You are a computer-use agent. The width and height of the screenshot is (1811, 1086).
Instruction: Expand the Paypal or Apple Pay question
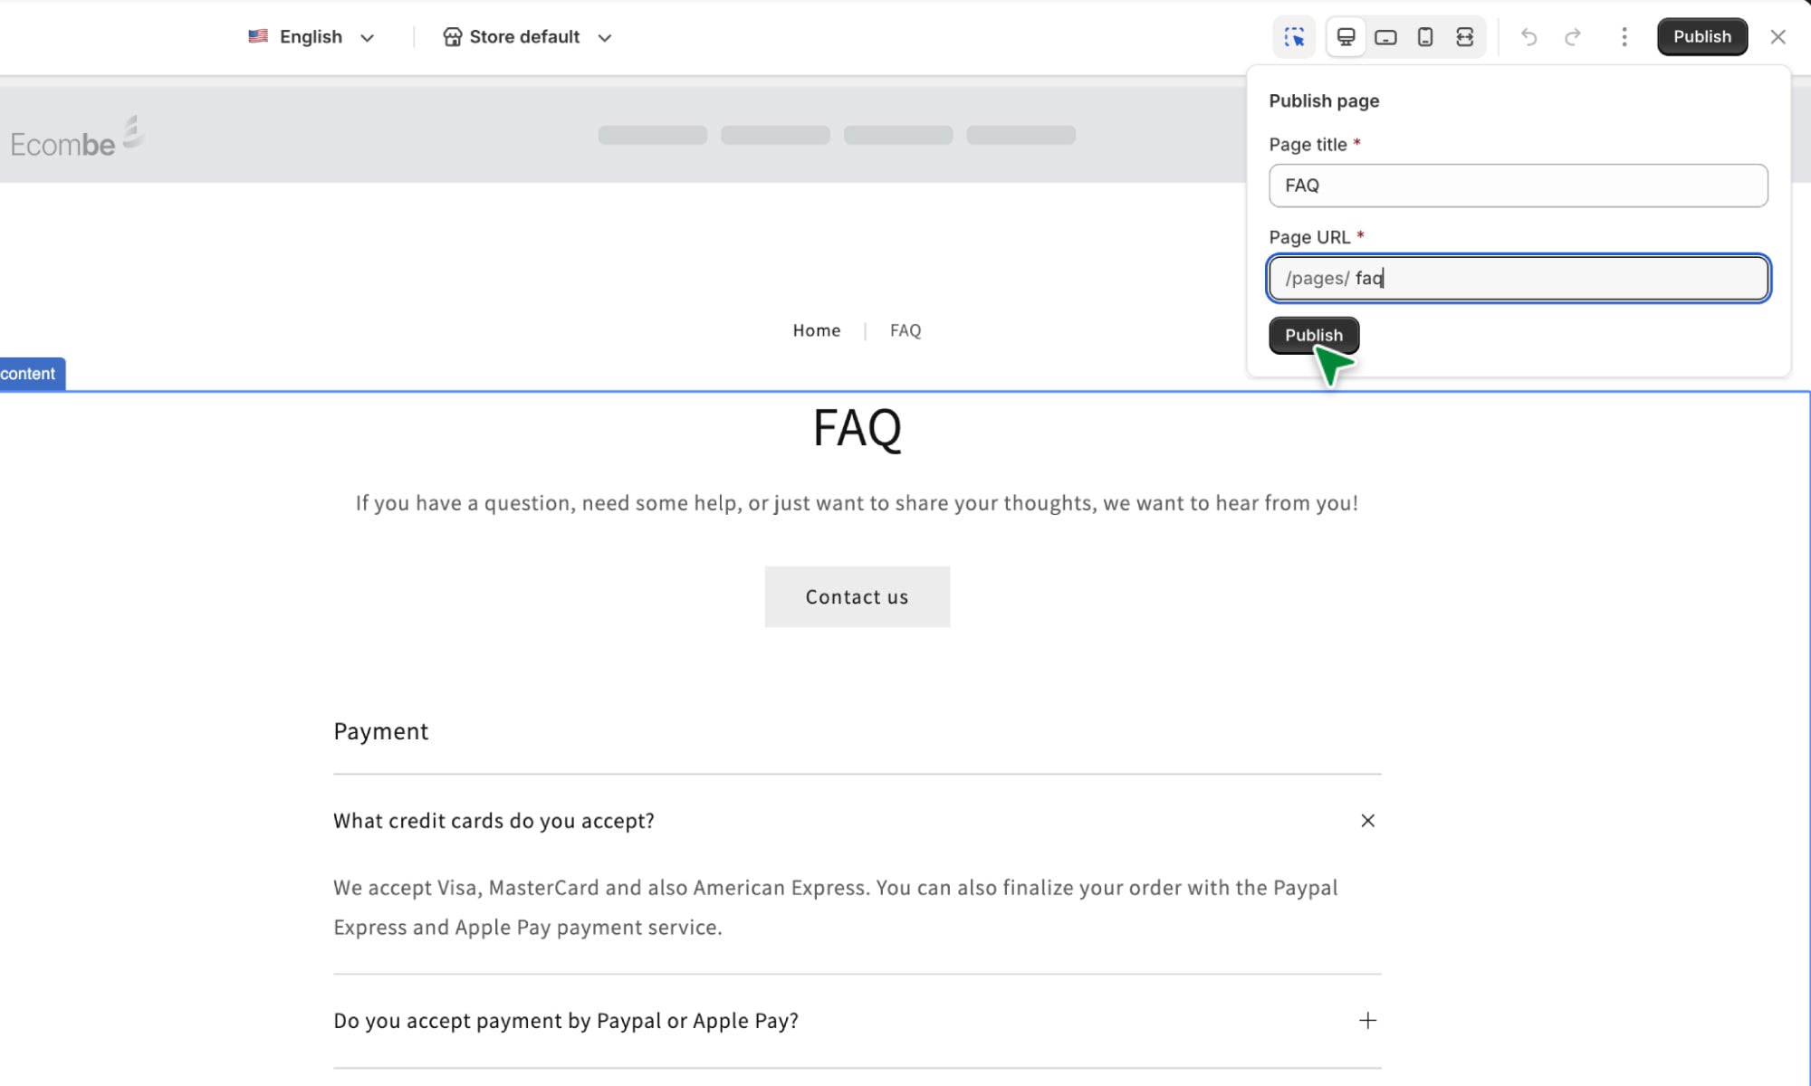1367,1021
